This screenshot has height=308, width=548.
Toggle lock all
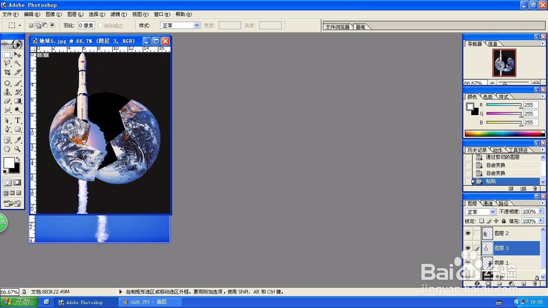point(504,221)
